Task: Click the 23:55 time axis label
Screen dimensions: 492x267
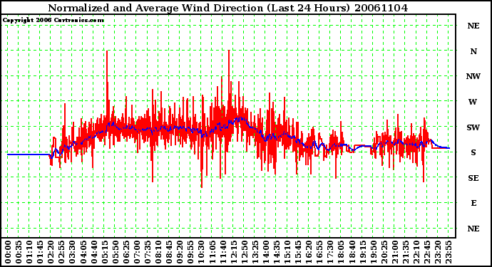Action: point(449,252)
